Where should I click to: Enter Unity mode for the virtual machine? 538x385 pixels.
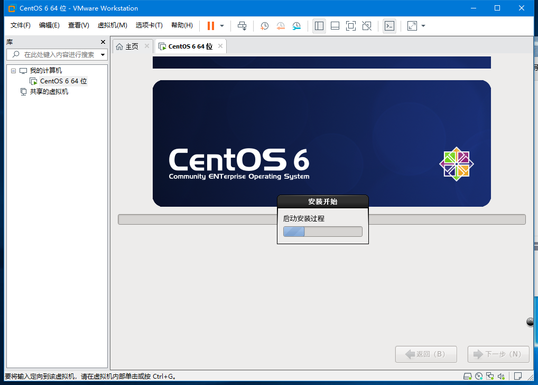pos(366,25)
